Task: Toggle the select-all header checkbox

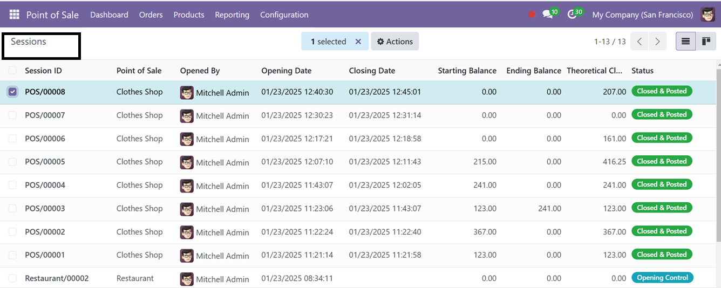Action: coord(12,70)
